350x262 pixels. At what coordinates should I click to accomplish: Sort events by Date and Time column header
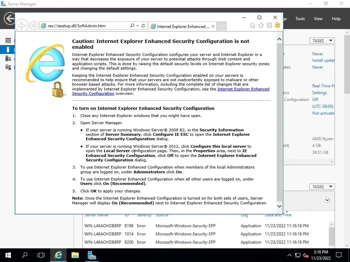278,215
